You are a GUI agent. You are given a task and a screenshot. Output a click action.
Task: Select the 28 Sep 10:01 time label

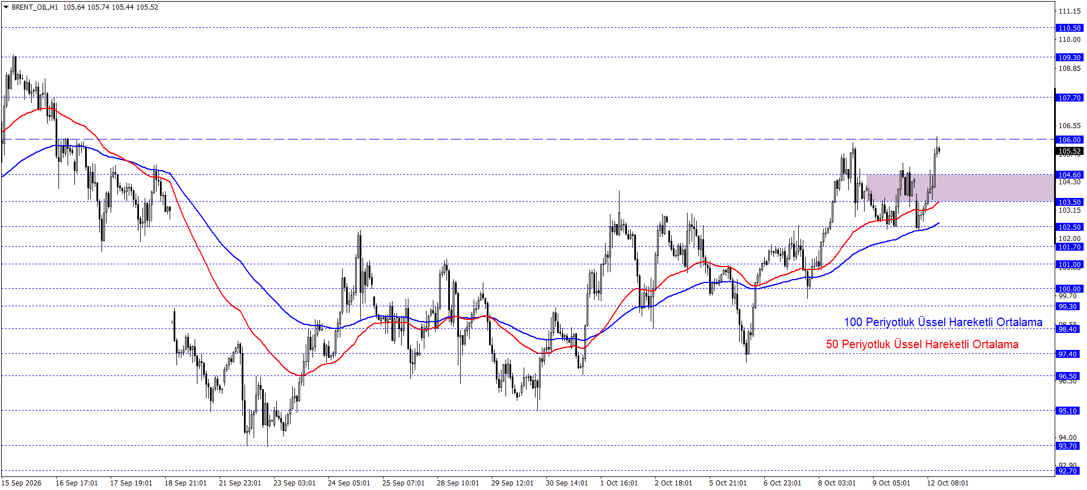coord(458,483)
